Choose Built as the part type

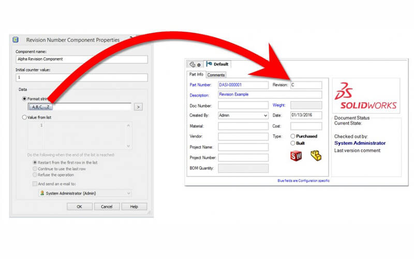(x=293, y=143)
